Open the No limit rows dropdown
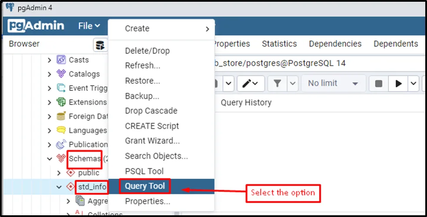 pos(333,83)
